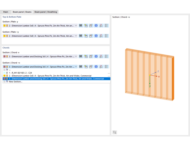Open the Beam panel | Sheathing tab

coord(46,12)
